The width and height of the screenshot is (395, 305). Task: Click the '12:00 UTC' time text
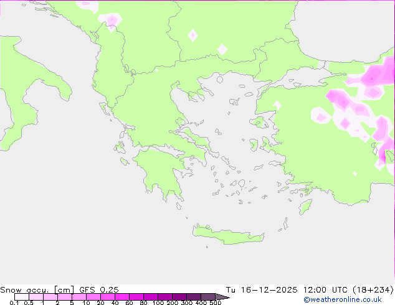point(325,290)
